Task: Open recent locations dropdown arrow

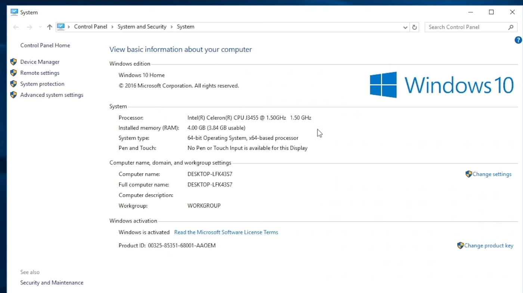Action: pos(40,27)
